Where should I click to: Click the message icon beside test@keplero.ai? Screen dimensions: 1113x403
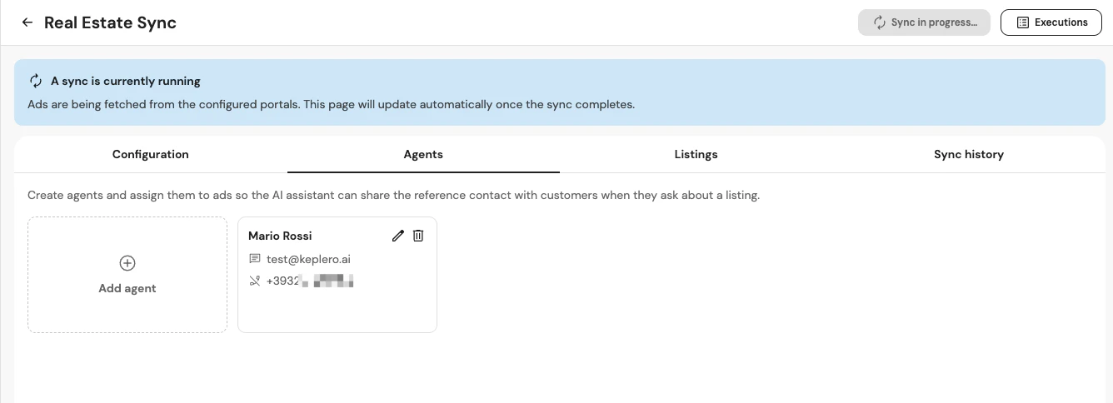[x=255, y=259]
